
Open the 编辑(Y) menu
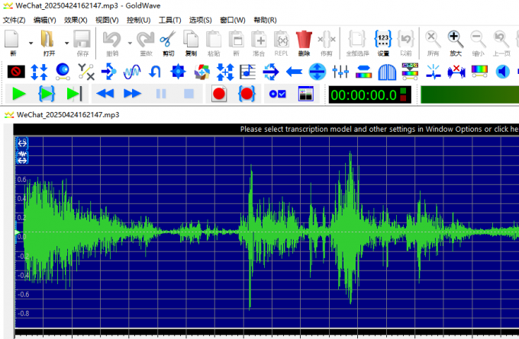tap(45, 20)
